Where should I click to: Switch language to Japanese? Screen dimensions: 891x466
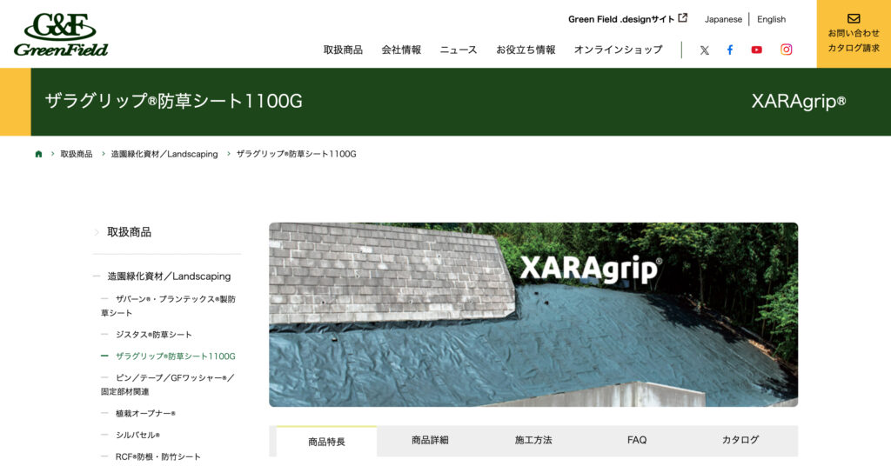pyautogui.click(x=723, y=19)
